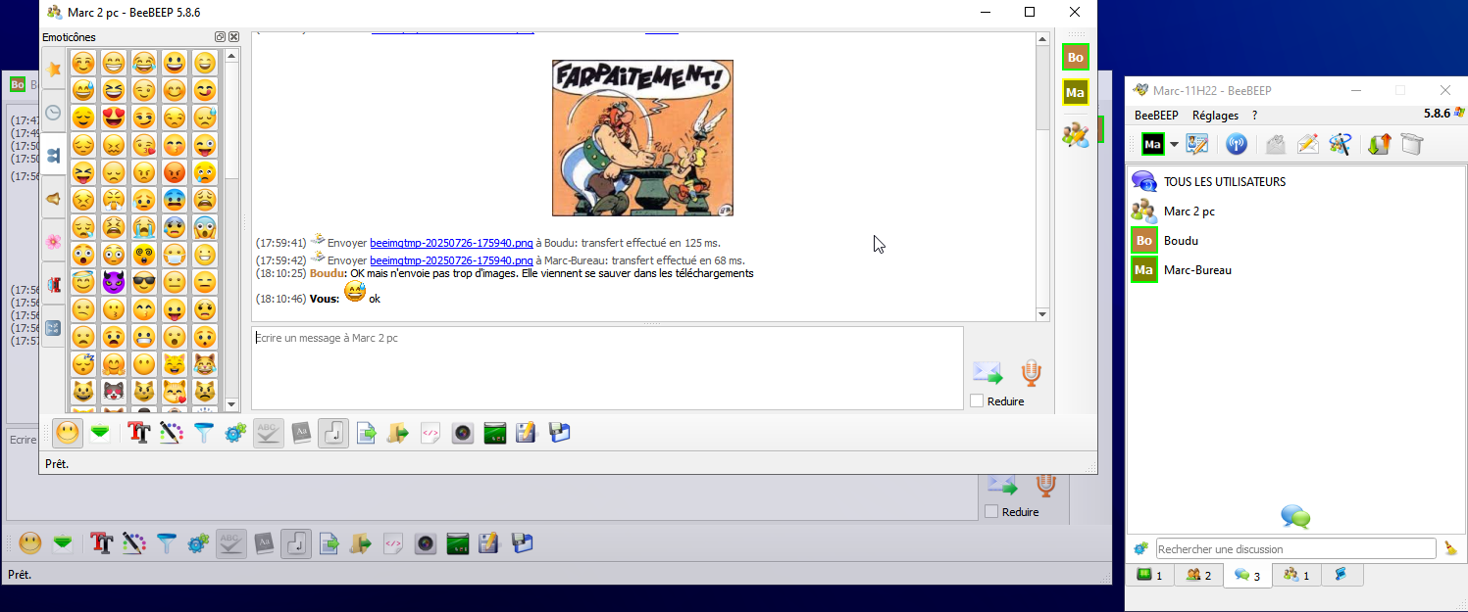The width and height of the screenshot is (1468, 612).
Task: Open the font selection (TT) tool in Marc 2 pc toolbar
Action: click(139, 432)
